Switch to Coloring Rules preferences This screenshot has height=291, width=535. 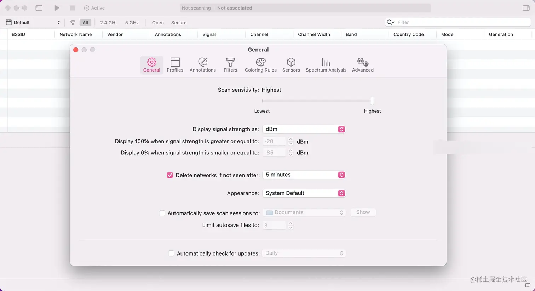point(261,65)
